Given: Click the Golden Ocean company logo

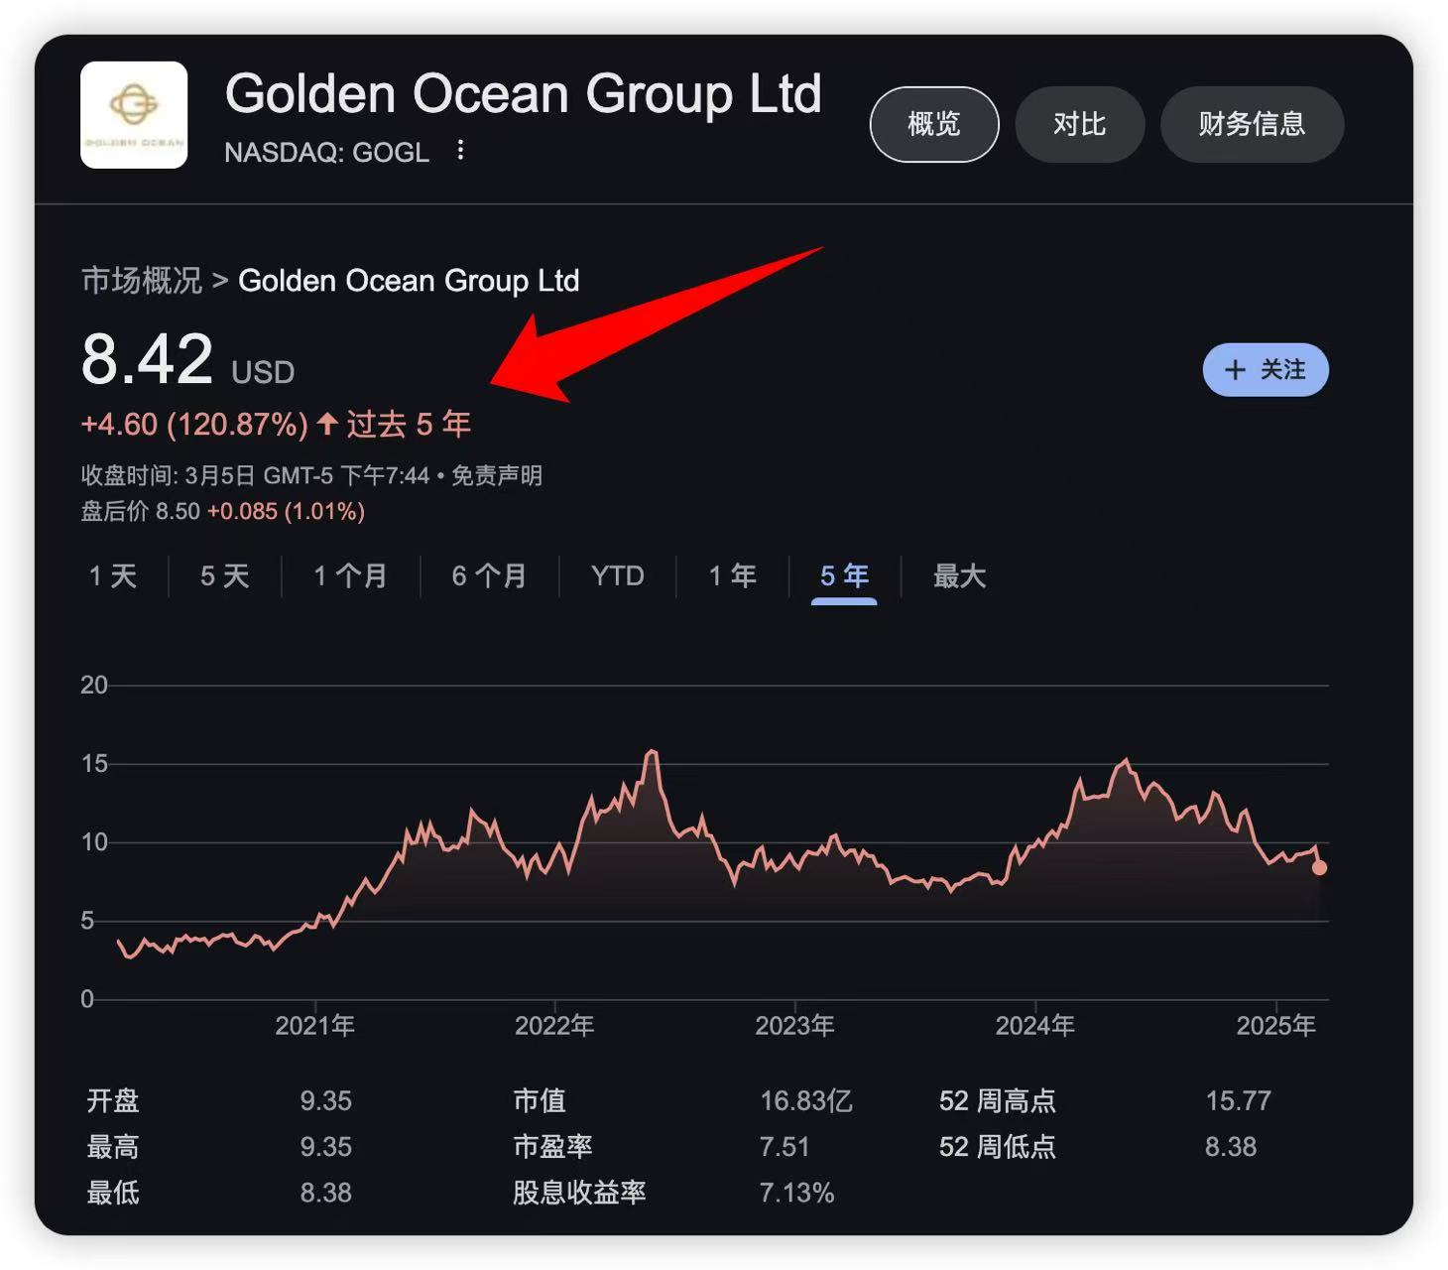Looking at the screenshot, I should [134, 115].
